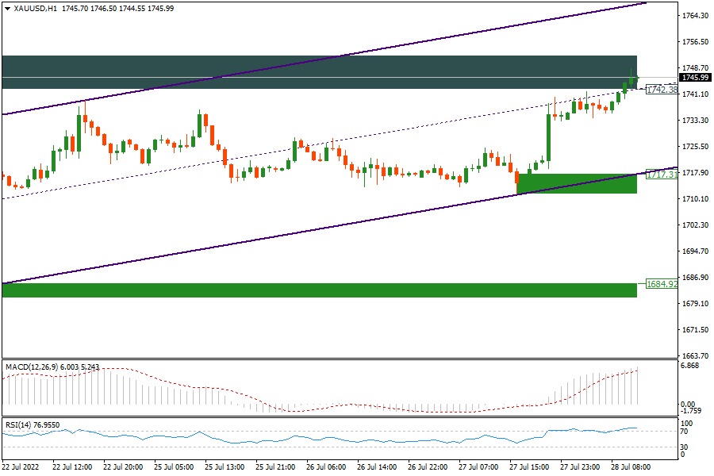Click the 1684.92 price level tag

(662, 283)
